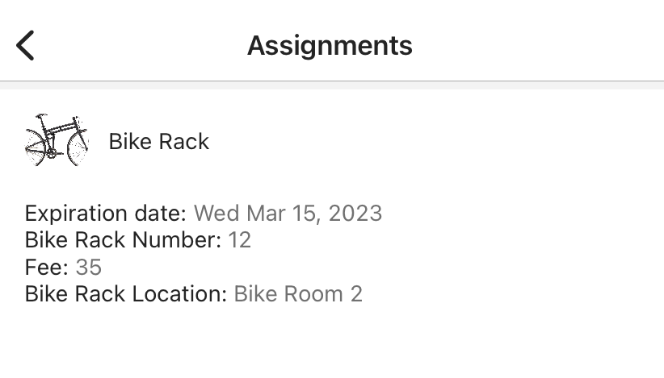
Task: Click empty area below the assignment details
Action: point(332,343)
